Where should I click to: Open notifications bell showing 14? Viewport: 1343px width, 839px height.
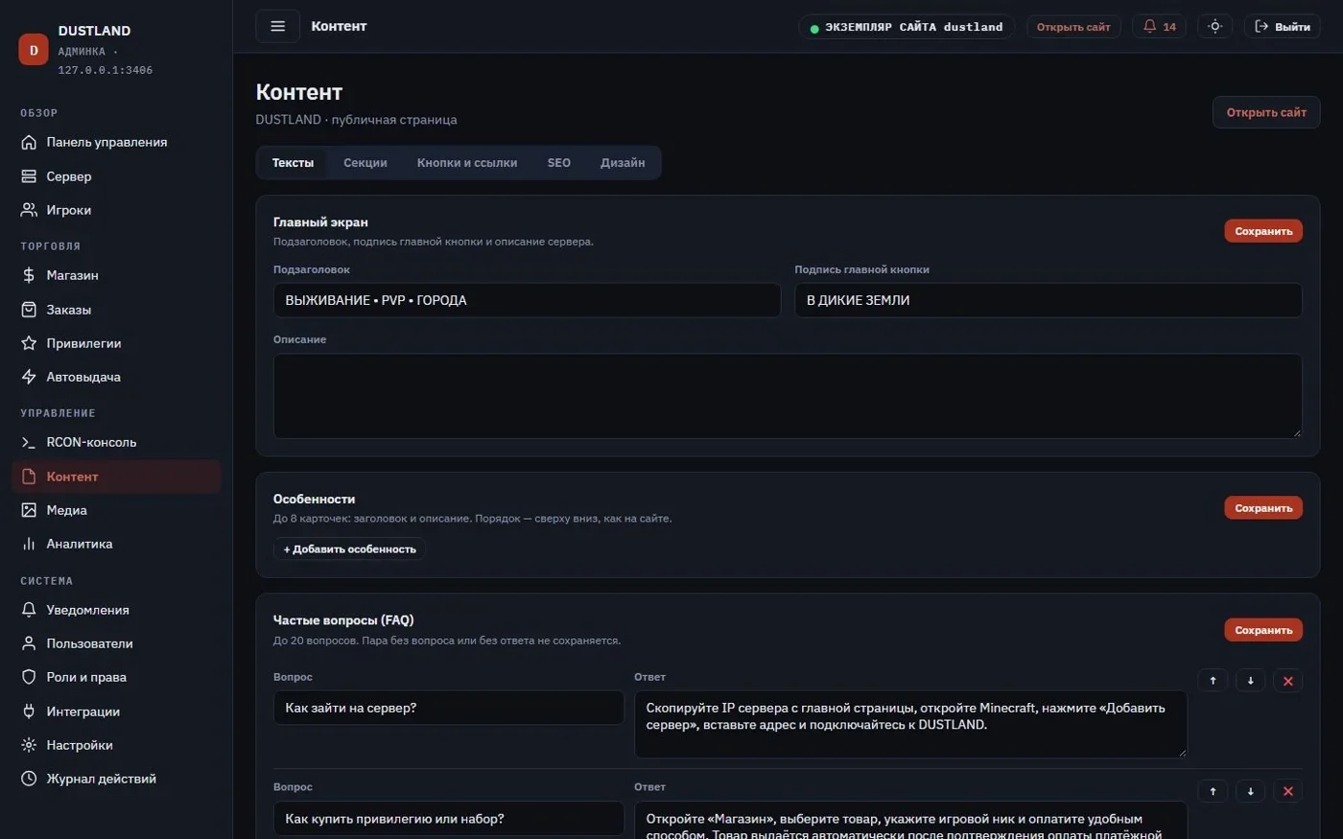pyautogui.click(x=1159, y=27)
